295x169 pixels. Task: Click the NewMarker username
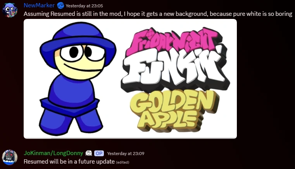[x=39, y=5]
